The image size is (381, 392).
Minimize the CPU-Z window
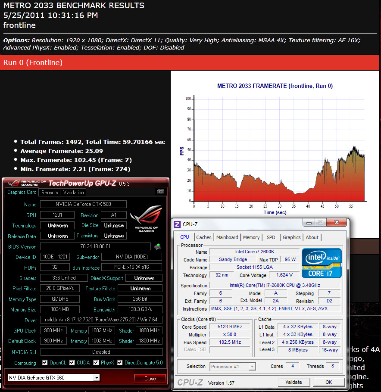[x=309, y=223]
